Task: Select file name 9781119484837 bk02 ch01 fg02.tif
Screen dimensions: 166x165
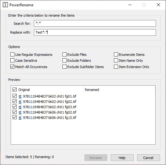Action: [x=50, y=102]
